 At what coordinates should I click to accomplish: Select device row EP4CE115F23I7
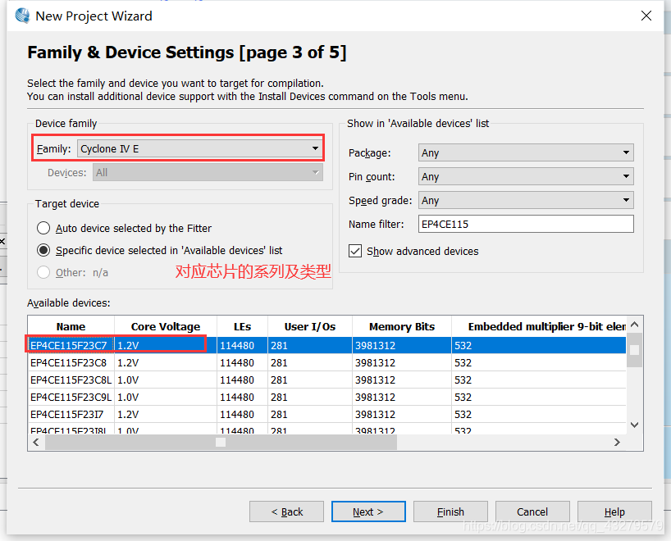[x=327, y=414]
